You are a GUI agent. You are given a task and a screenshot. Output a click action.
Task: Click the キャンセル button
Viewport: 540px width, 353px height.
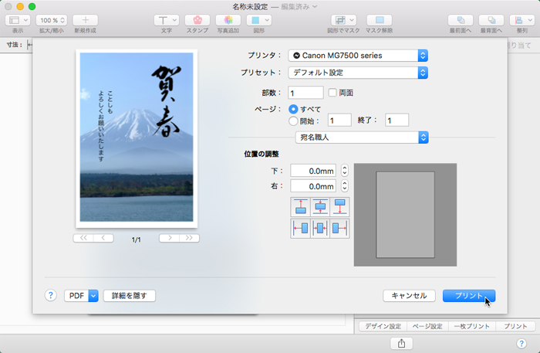pyautogui.click(x=409, y=295)
